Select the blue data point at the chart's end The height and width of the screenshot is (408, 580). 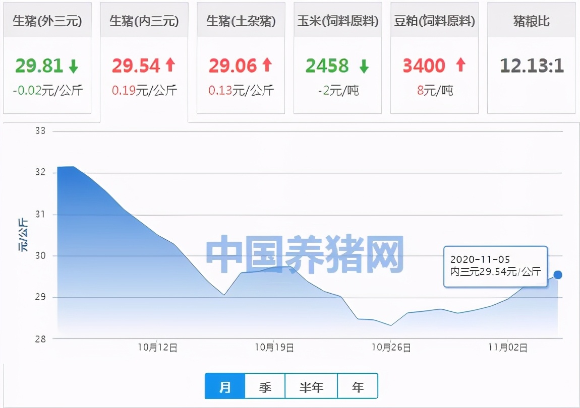[557, 275]
